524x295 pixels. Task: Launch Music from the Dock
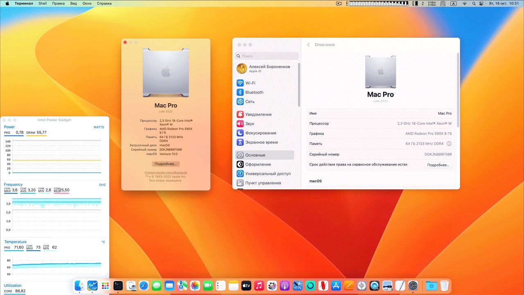pyautogui.click(x=259, y=286)
